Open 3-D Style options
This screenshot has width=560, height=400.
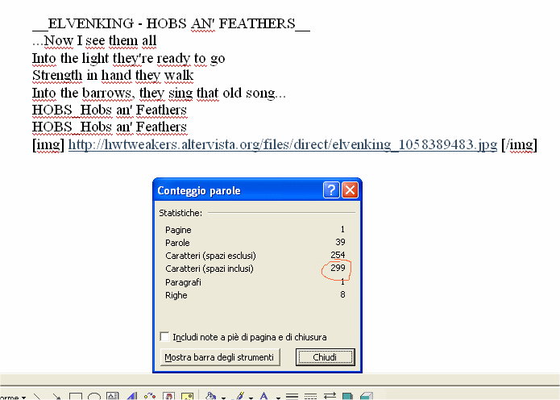[367, 396]
